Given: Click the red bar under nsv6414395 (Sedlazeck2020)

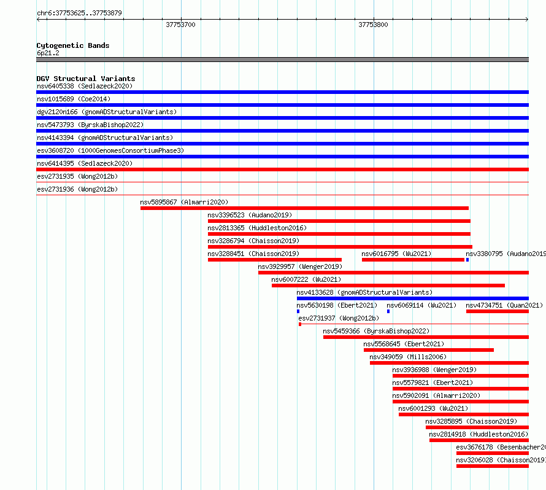Looking at the screenshot, I should [282, 169].
